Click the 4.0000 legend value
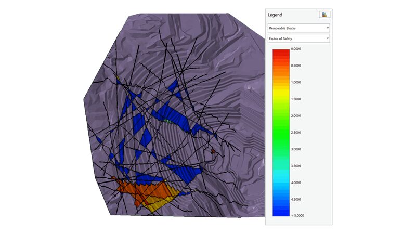The height and width of the screenshot is (234, 416). (x=296, y=183)
